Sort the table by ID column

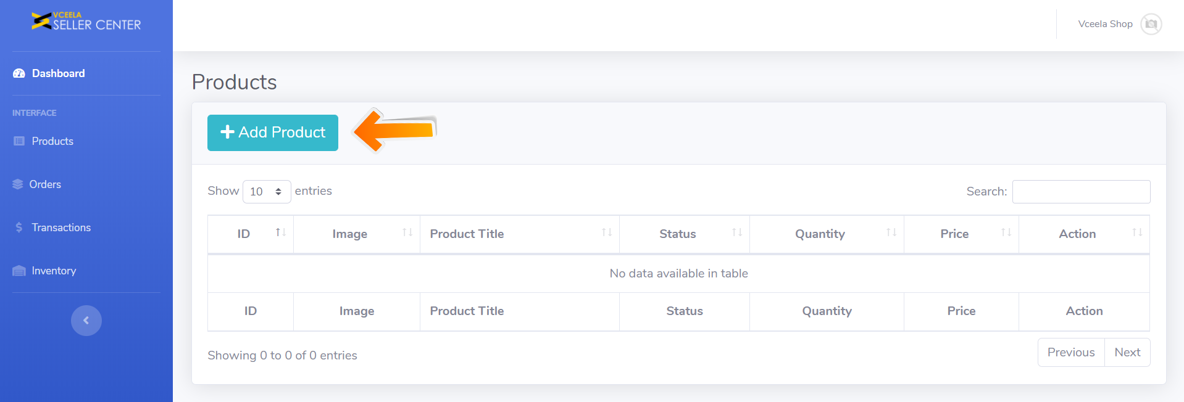pyautogui.click(x=251, y=234)
